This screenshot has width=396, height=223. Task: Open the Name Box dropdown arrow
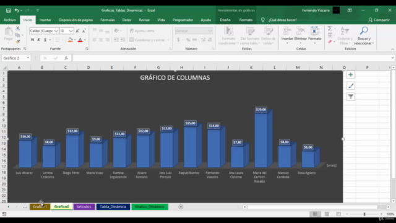point(28,58)
